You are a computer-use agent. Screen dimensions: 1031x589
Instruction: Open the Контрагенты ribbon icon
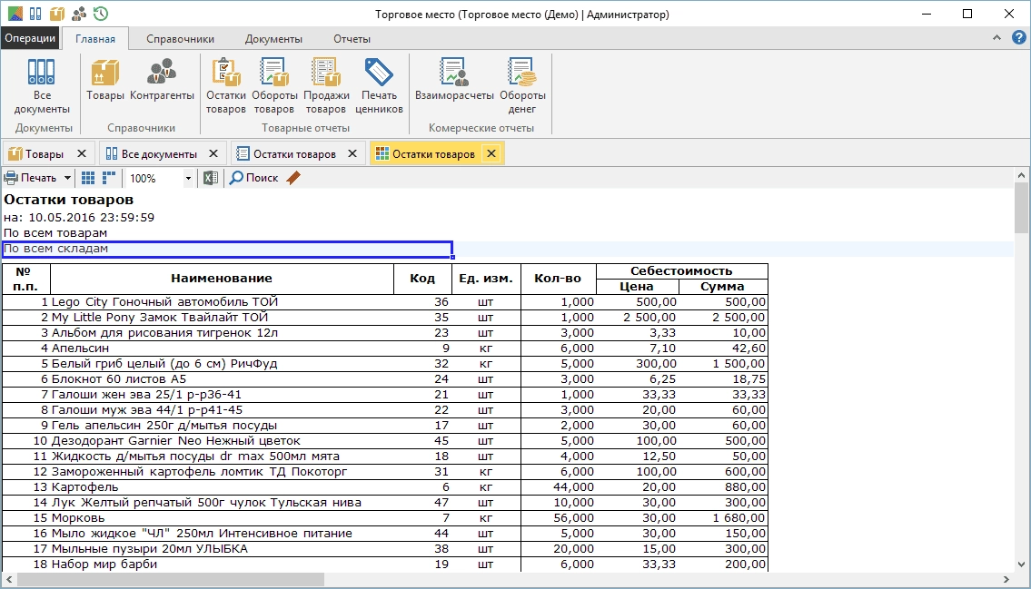click(162, 80)
